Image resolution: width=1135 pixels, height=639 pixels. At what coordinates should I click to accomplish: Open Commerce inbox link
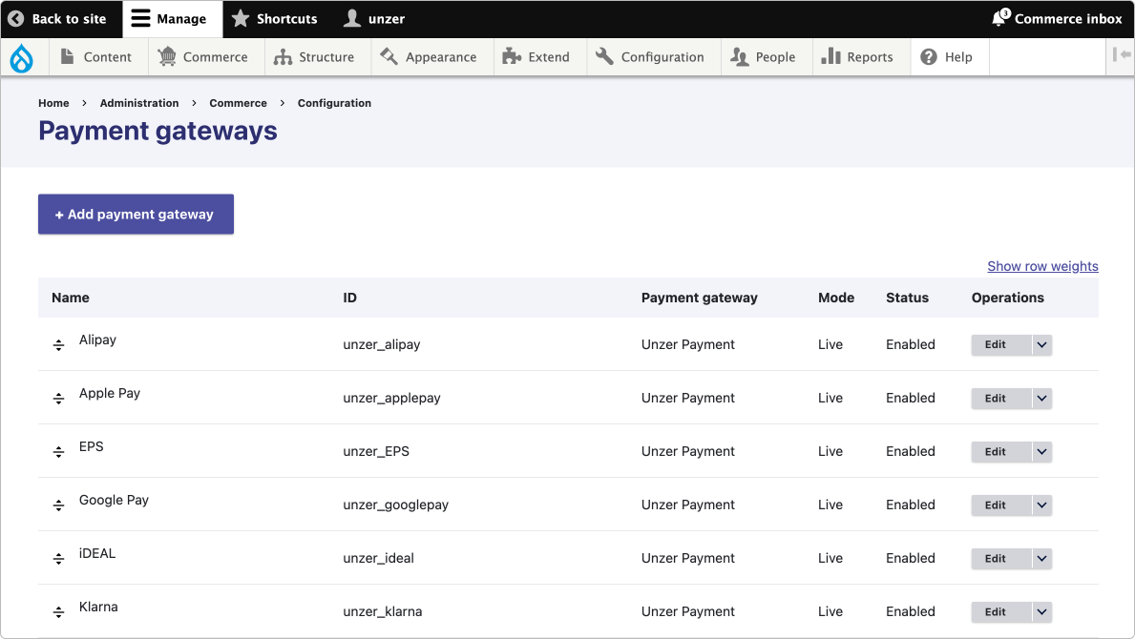click(1057, 19)
